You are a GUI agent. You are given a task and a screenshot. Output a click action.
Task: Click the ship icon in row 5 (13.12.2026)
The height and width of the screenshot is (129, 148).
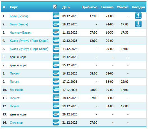point(56,49)
